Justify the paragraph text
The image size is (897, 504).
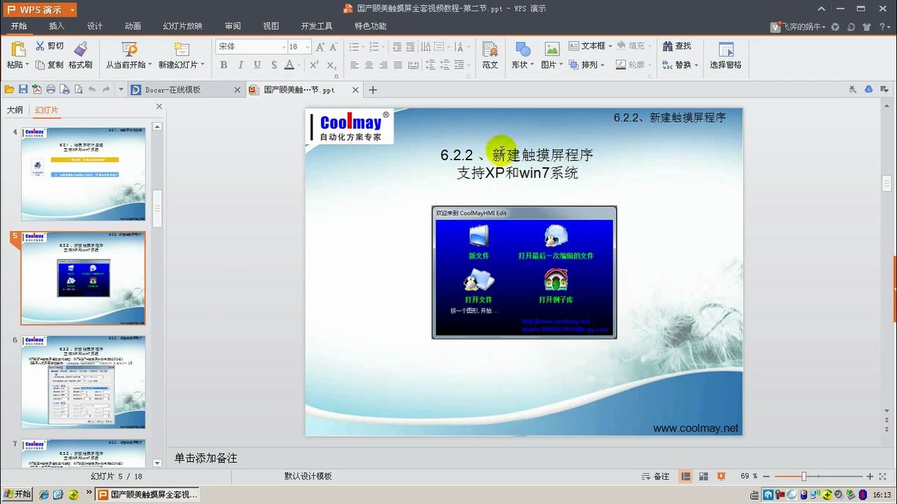398,64
